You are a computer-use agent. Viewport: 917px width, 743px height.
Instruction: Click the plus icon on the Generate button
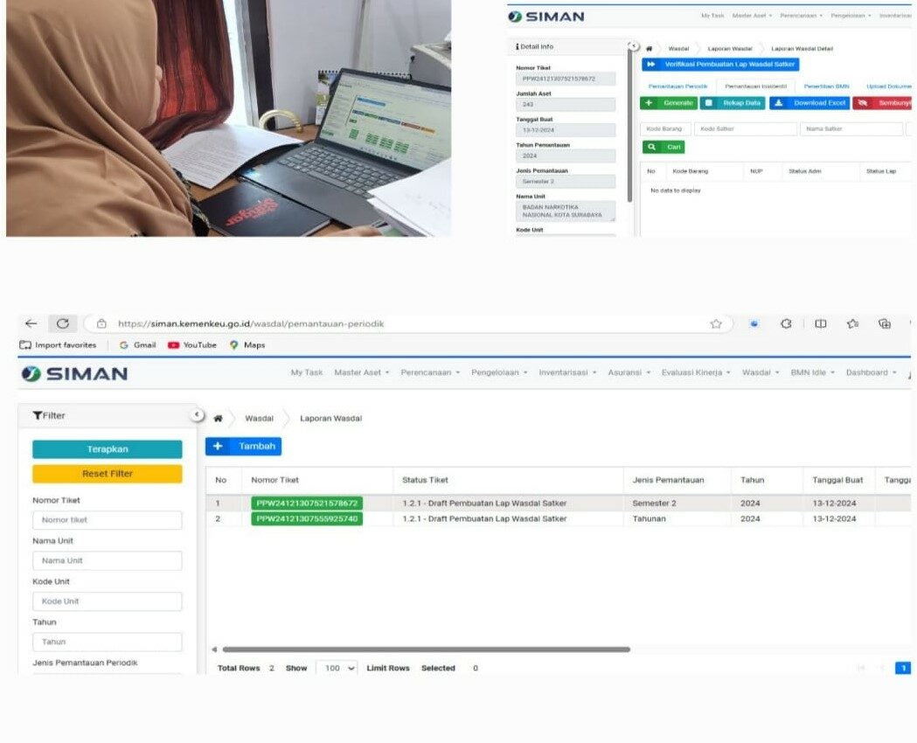[x=649, y=103]
